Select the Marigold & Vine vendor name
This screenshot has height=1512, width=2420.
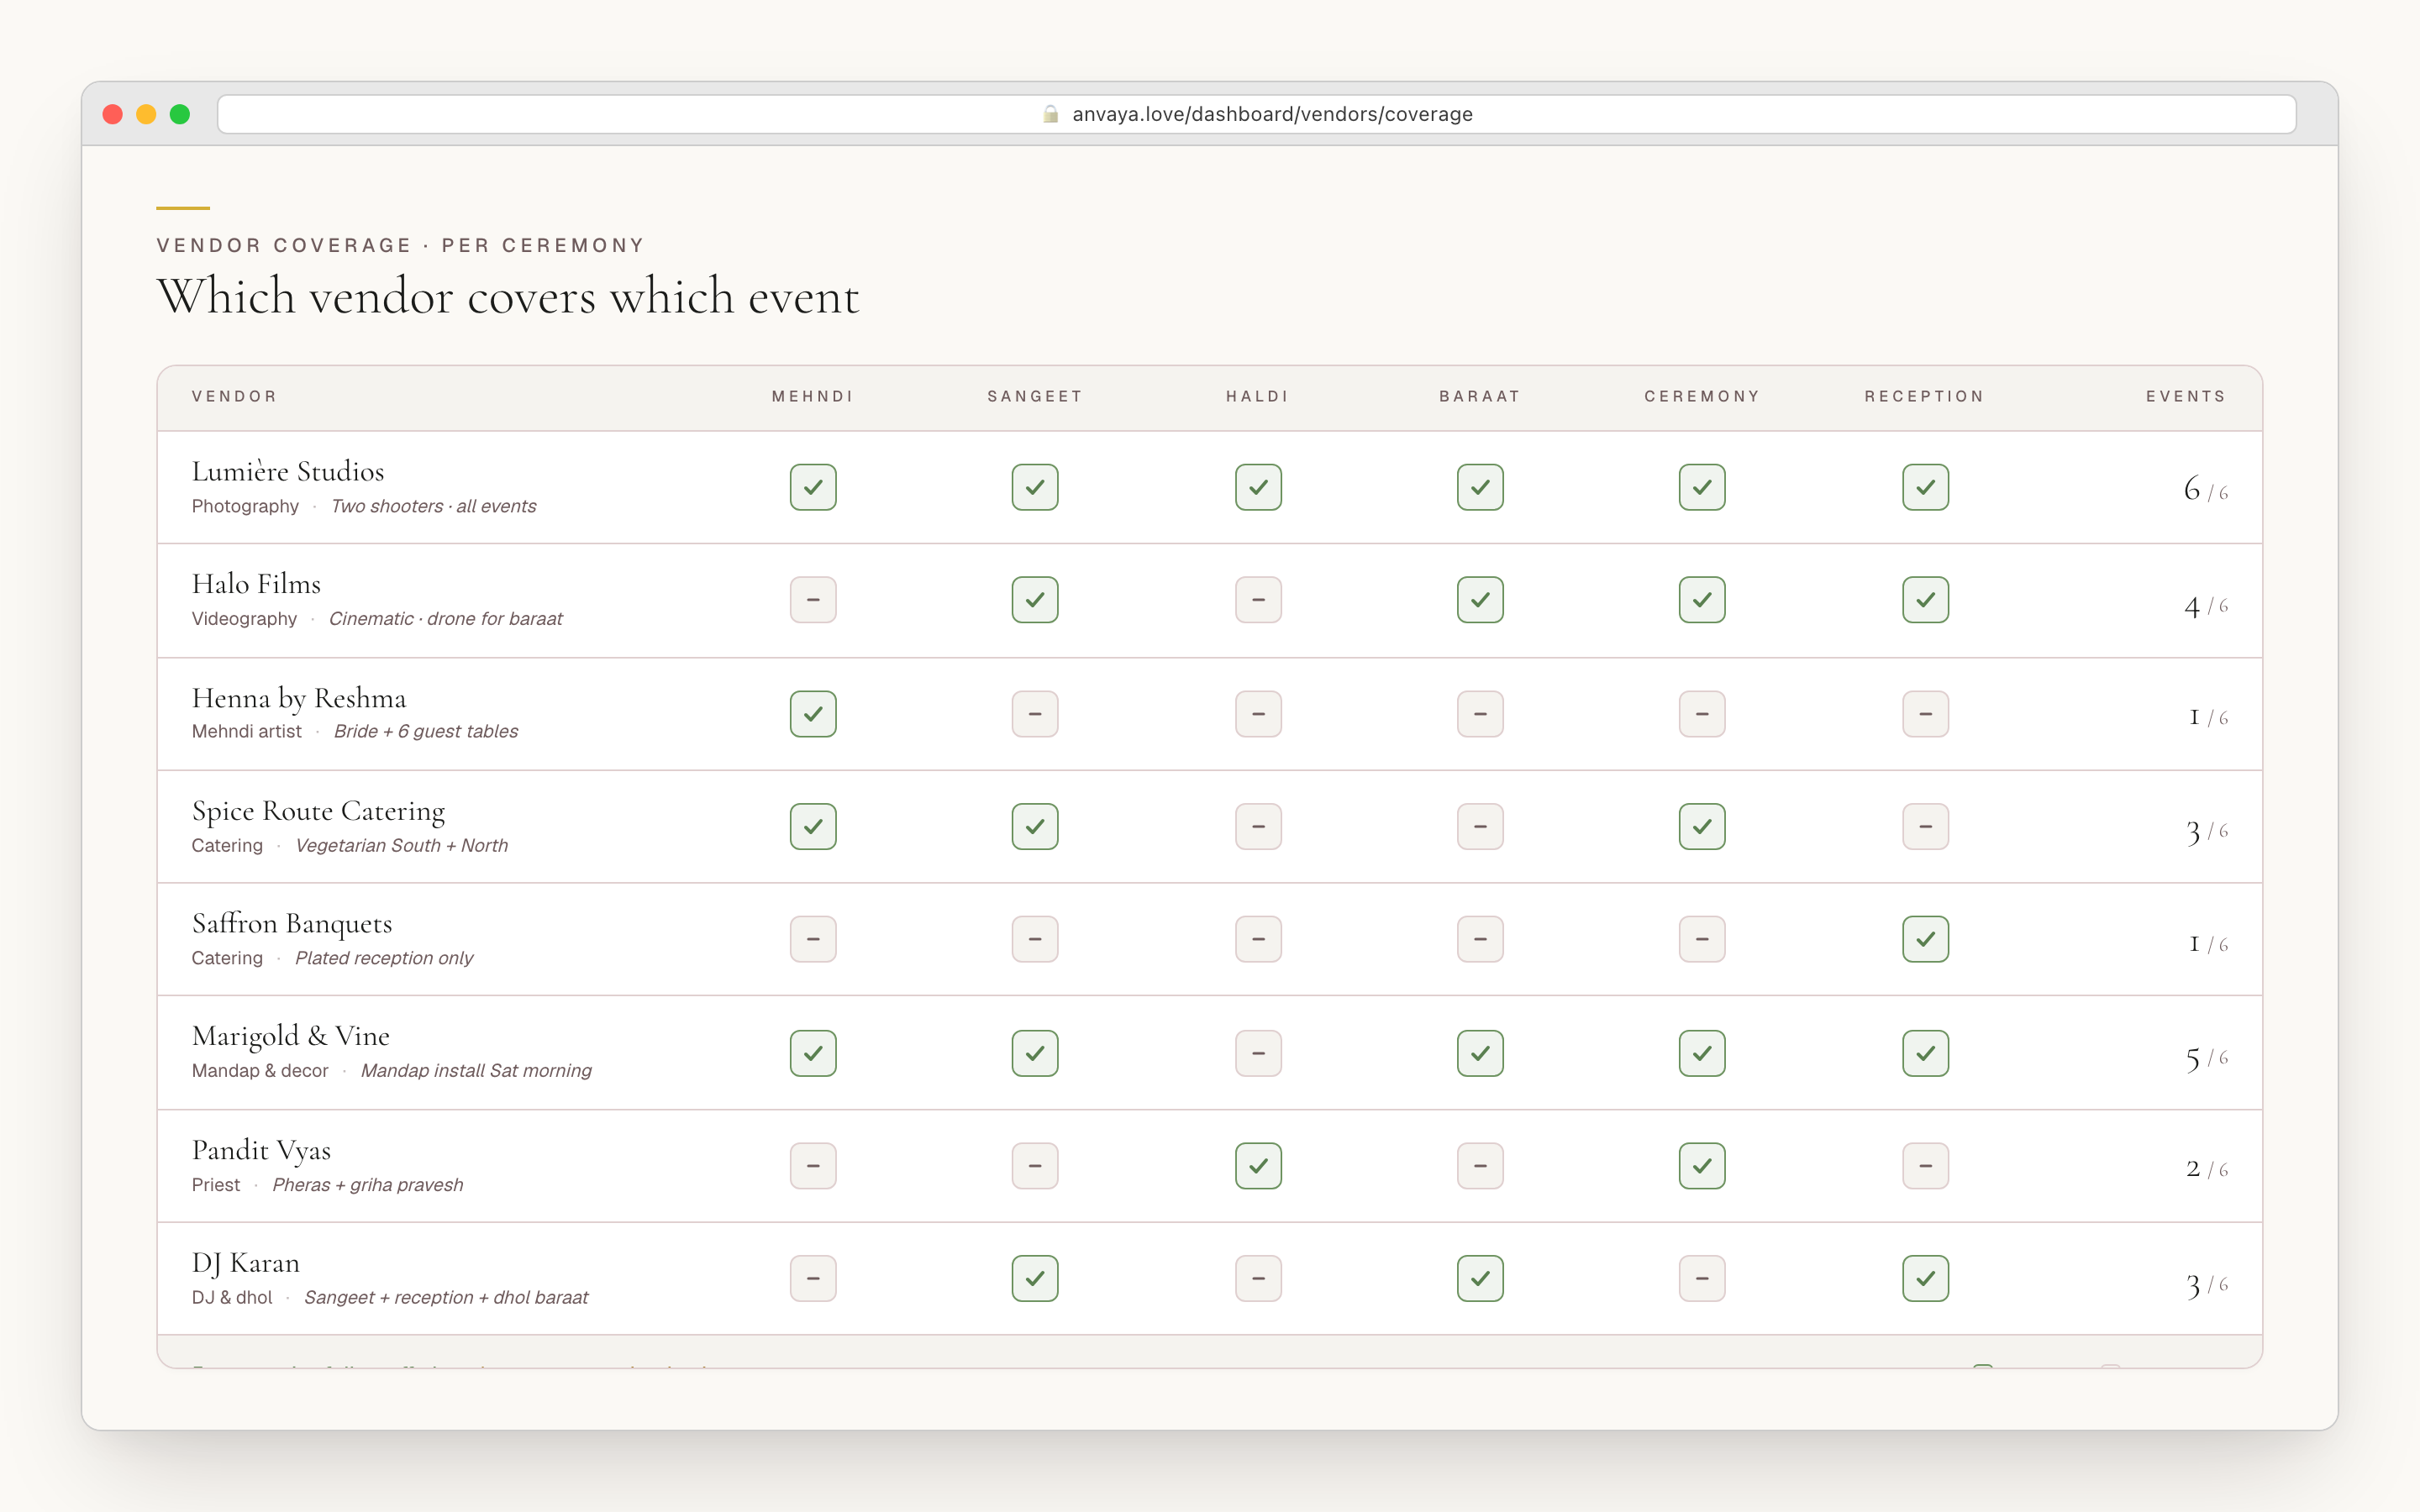coord(290,1036)
